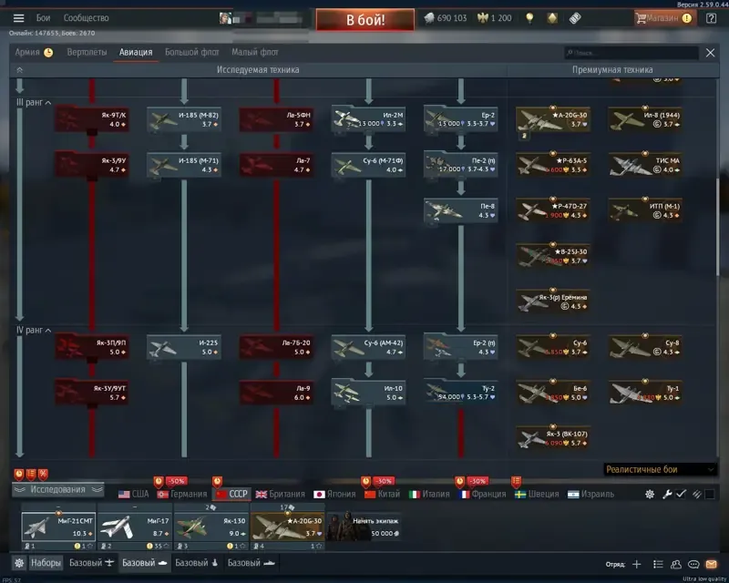This screenshot has width=729, height=583.
Task: Open presets gear icon beside Наборы
Action: click(x=19, y=563)
